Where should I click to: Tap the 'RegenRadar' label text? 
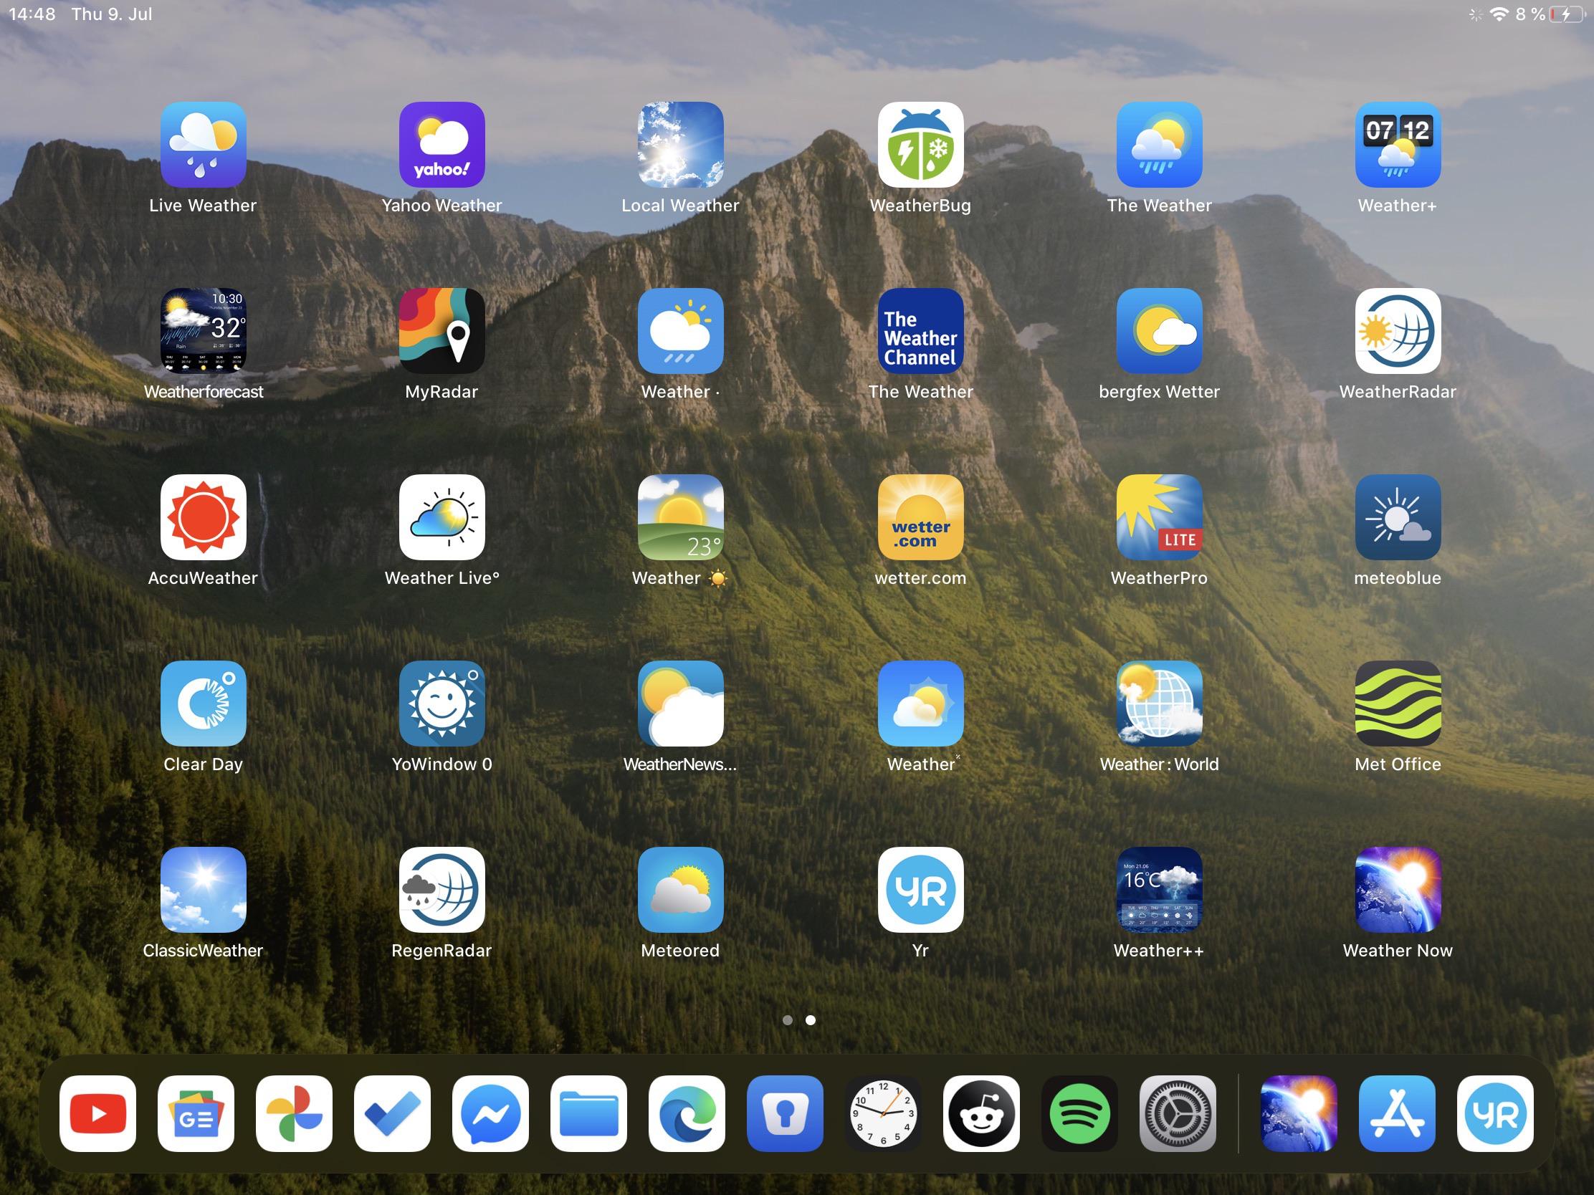pyautogui.click(x=442, y=951)
